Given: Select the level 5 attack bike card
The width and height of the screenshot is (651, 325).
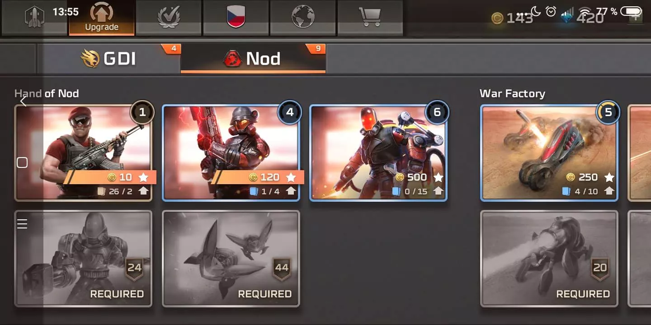Looking at the screenshot, I should 549,153.
